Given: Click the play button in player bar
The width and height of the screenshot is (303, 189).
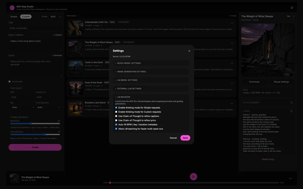Looking at the screenshot, I should coord(193,177).
